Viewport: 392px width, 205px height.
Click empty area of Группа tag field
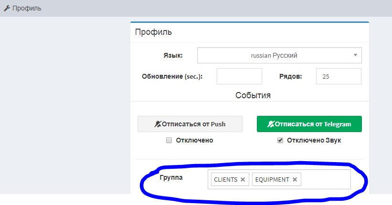click(326, 179)
